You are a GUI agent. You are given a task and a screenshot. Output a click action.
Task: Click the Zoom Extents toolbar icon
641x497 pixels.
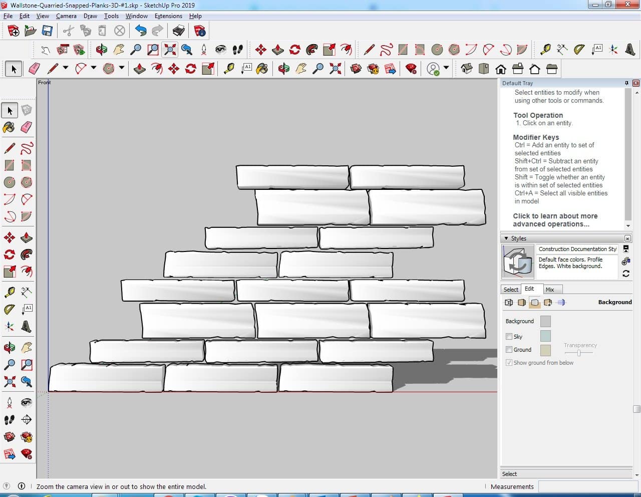170,49
